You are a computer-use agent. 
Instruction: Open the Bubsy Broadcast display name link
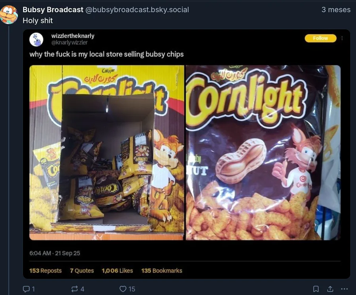tap(53, 9)
